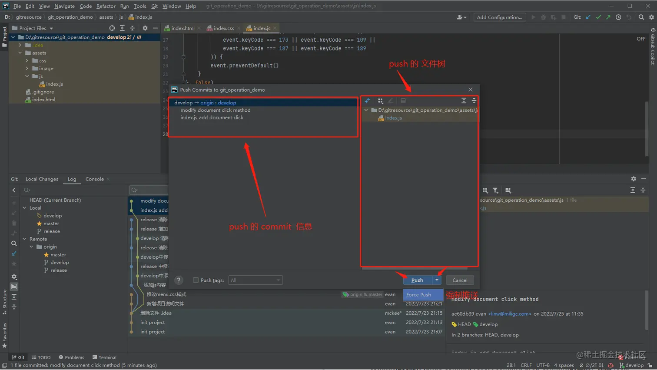
Task: Close the index.css editor tab
Action: tap(239, 28)
